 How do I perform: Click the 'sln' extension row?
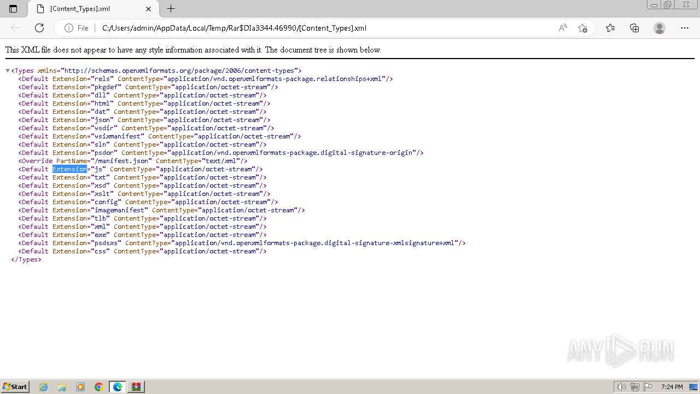143,144
